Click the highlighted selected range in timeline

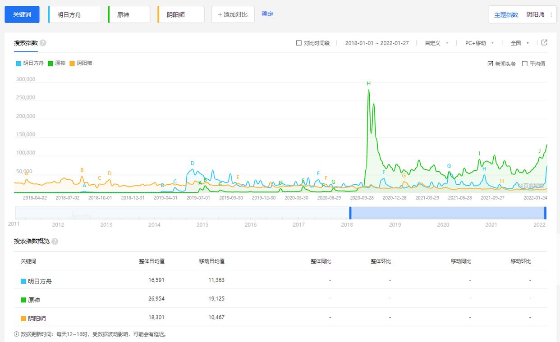point(448,213)
